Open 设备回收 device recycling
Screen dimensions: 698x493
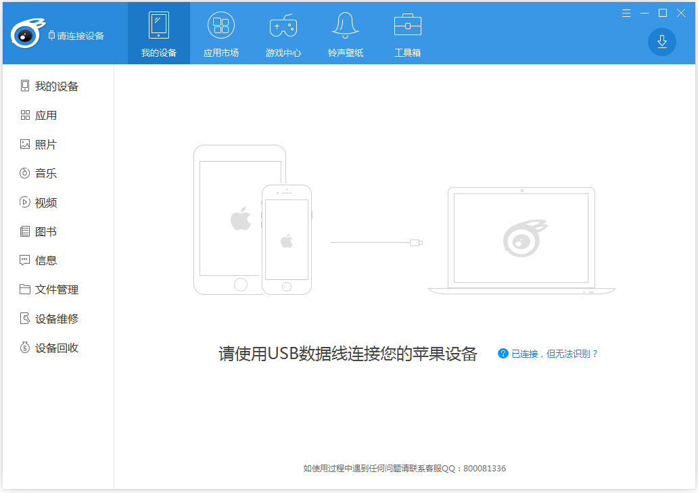(x=57, y=348)
